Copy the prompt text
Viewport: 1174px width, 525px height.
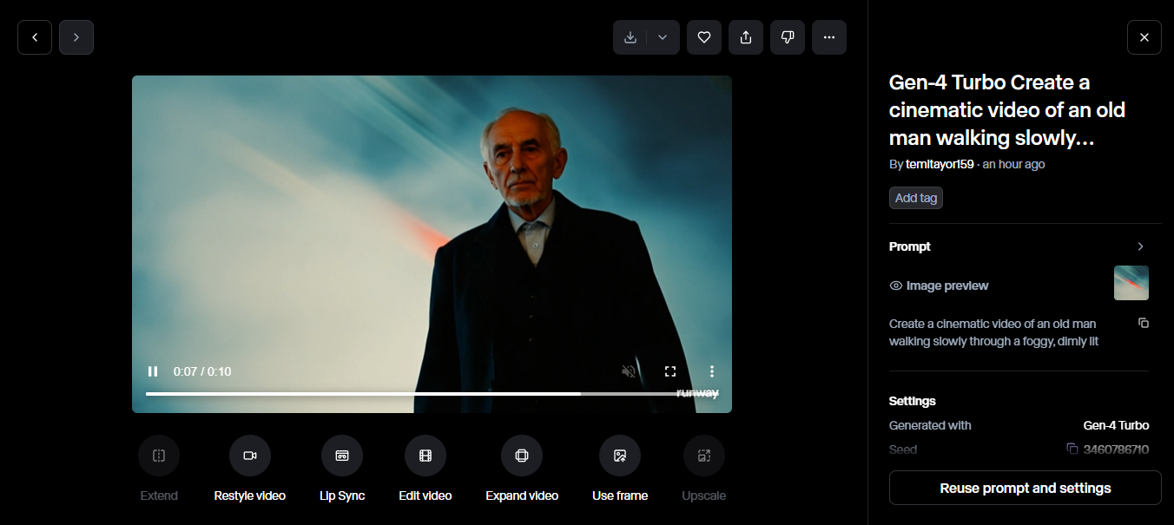(1144, 323)
